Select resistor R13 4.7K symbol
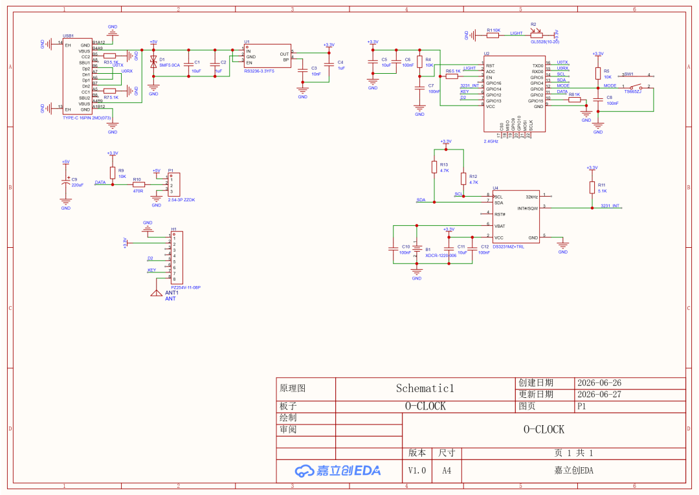This screenshot has width=699, height=495. coord(434,168)
